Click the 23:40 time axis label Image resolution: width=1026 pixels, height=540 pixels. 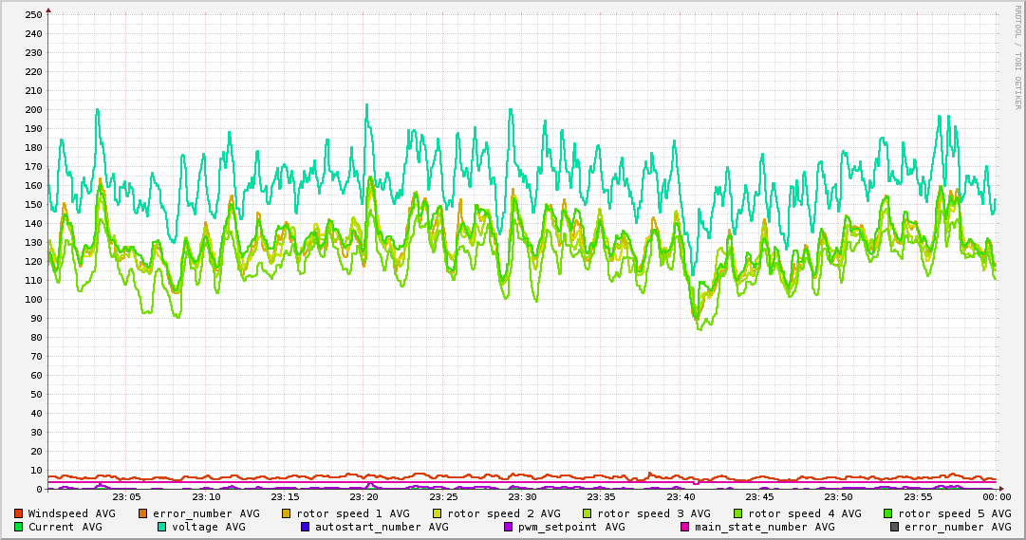click(x=681, y=497)
